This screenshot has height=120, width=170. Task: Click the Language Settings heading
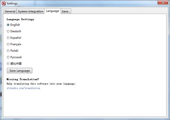(x=20, y=19)
